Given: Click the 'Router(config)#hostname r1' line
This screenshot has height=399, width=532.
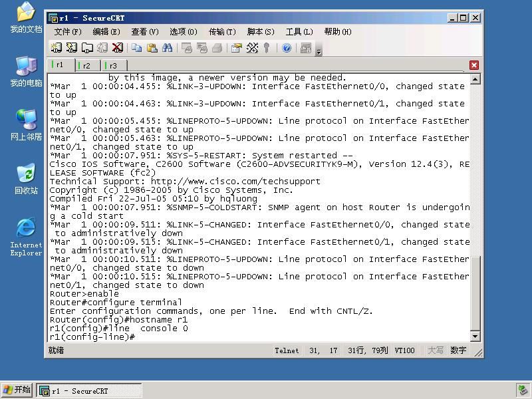Looking at the screenshot, I should 118,320.
